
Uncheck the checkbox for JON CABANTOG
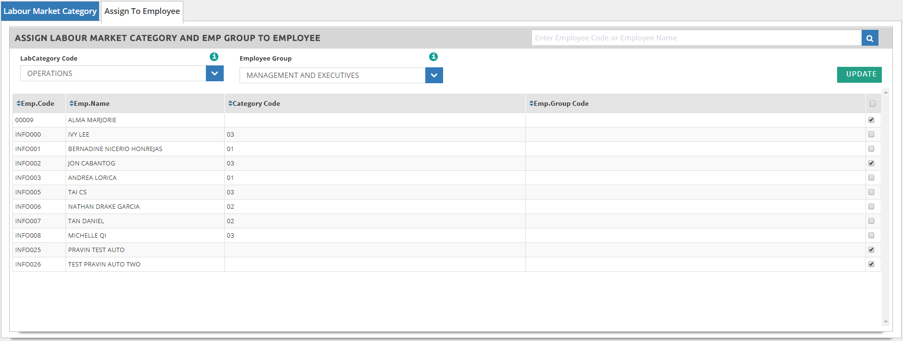tap(871, 163)
